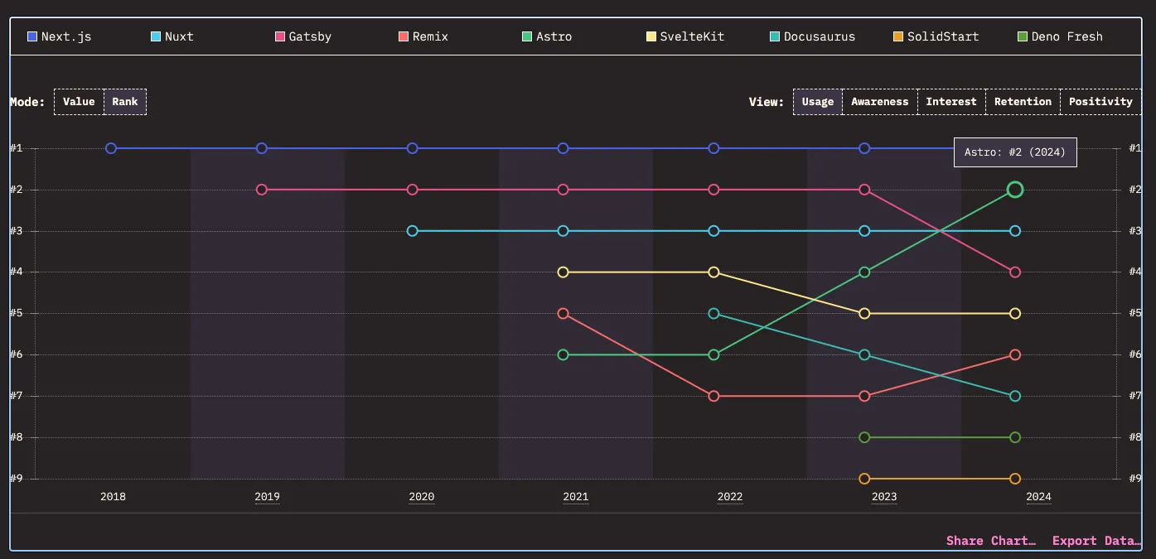Switch Mode to Value
This screenshot has width=1156, height=559.
tap(79, 102)
